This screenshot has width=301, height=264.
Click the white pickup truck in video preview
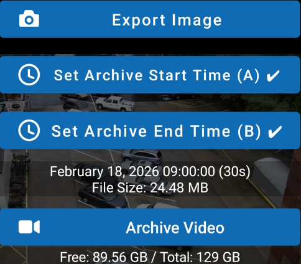point(115,103)
